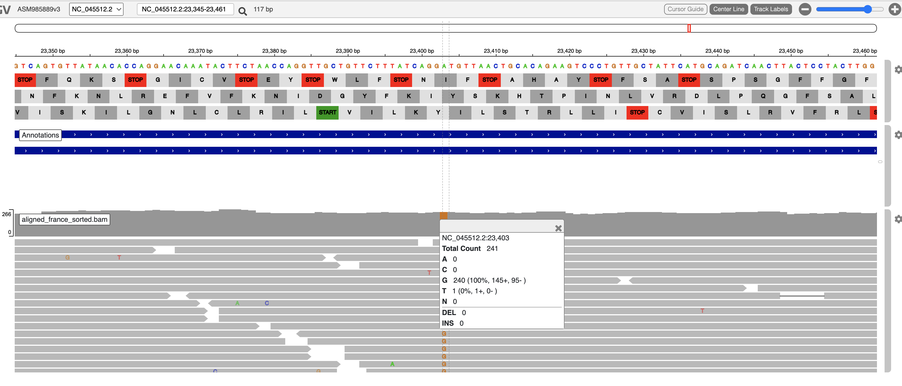The height and width of the screenshot is (386, 902).
Task: Open sequence track settings gear
Action: coord(898,70)
